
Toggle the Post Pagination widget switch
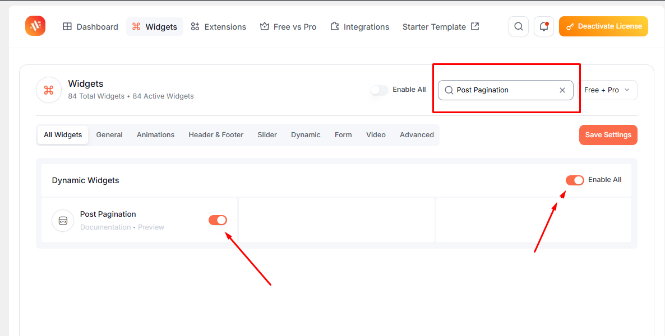218,220
